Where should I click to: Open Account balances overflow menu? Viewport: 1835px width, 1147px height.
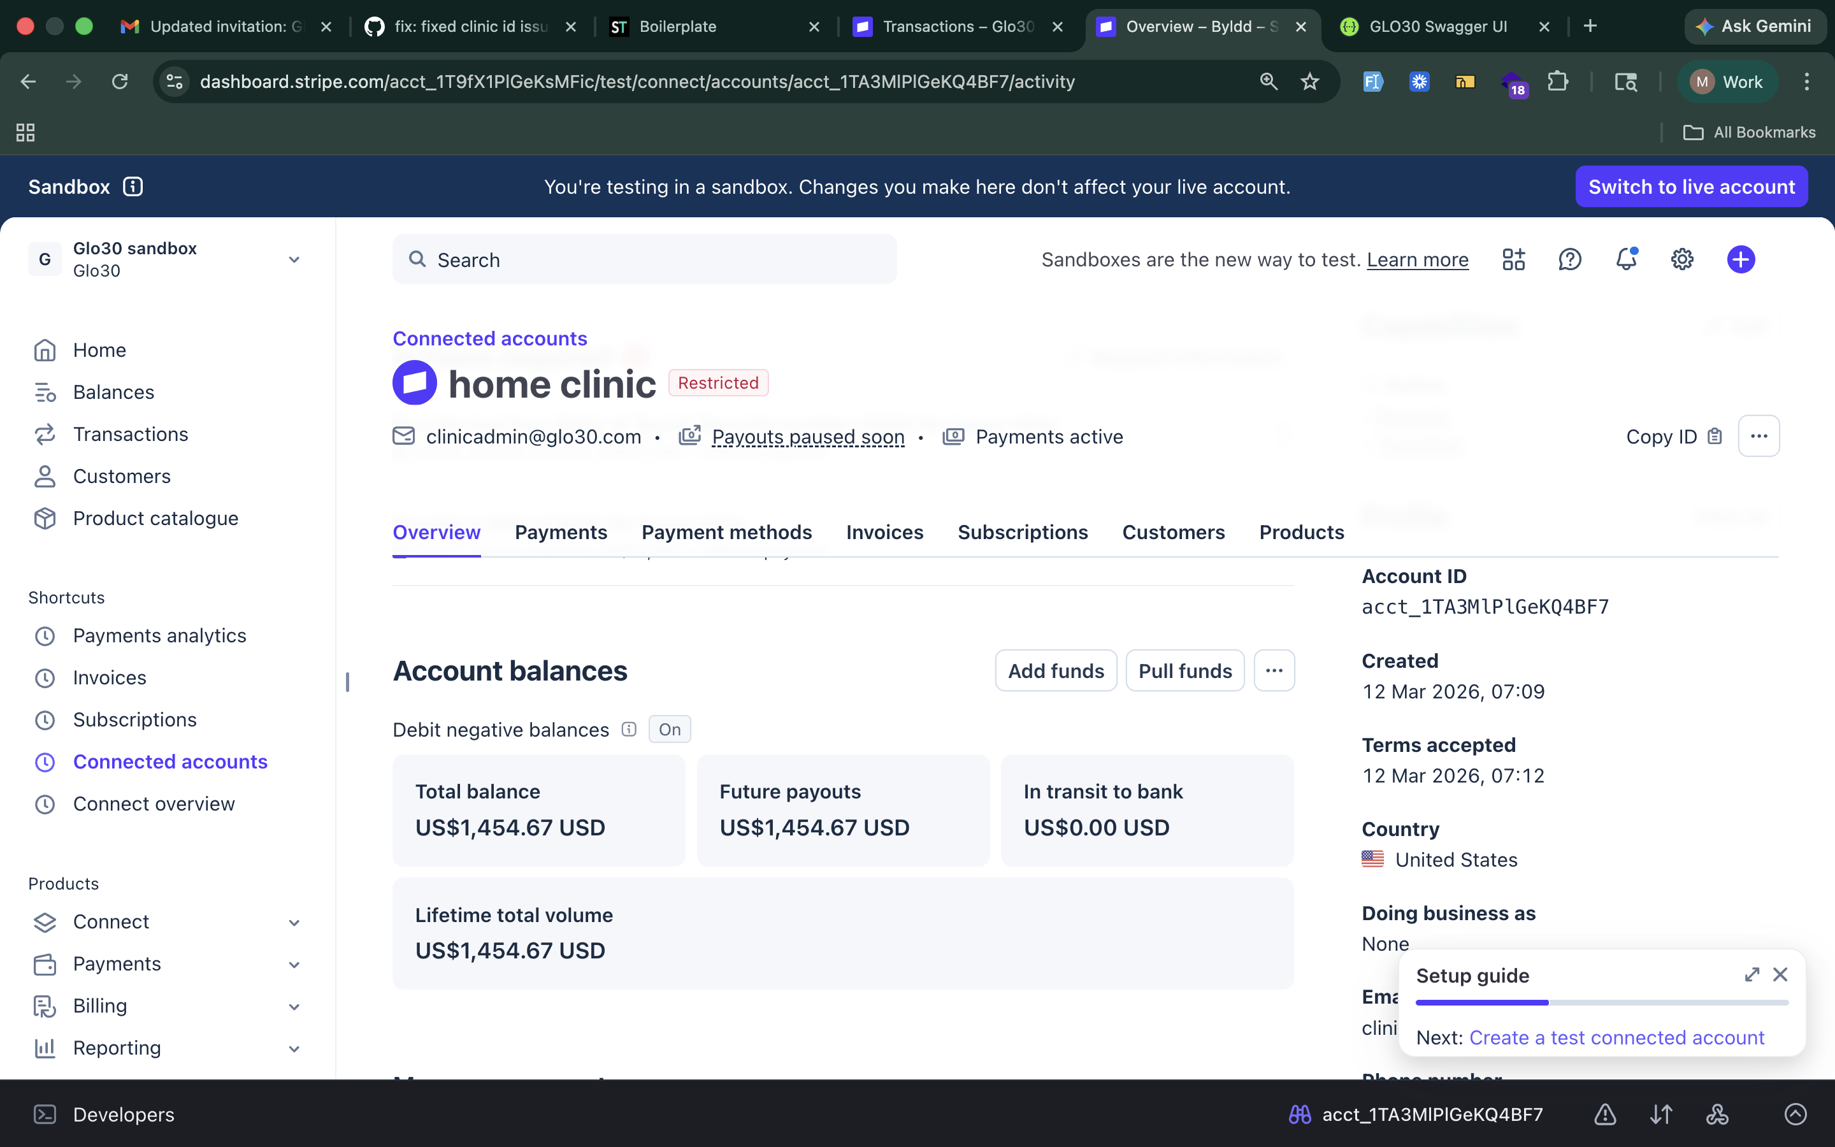point(1274,670)
